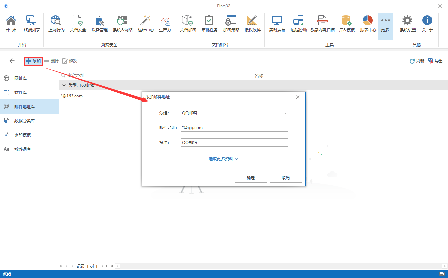Open 设备管理 device management

[x=99, y=24]
